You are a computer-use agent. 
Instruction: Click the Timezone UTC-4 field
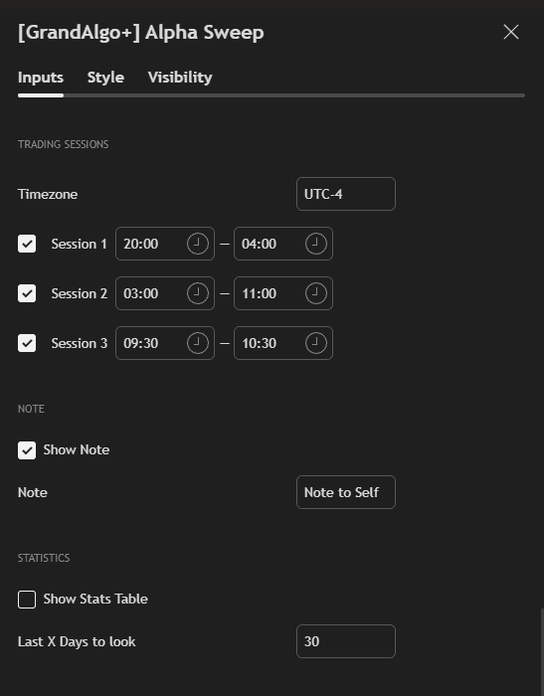pyautogui.click(x=346, y=194)
